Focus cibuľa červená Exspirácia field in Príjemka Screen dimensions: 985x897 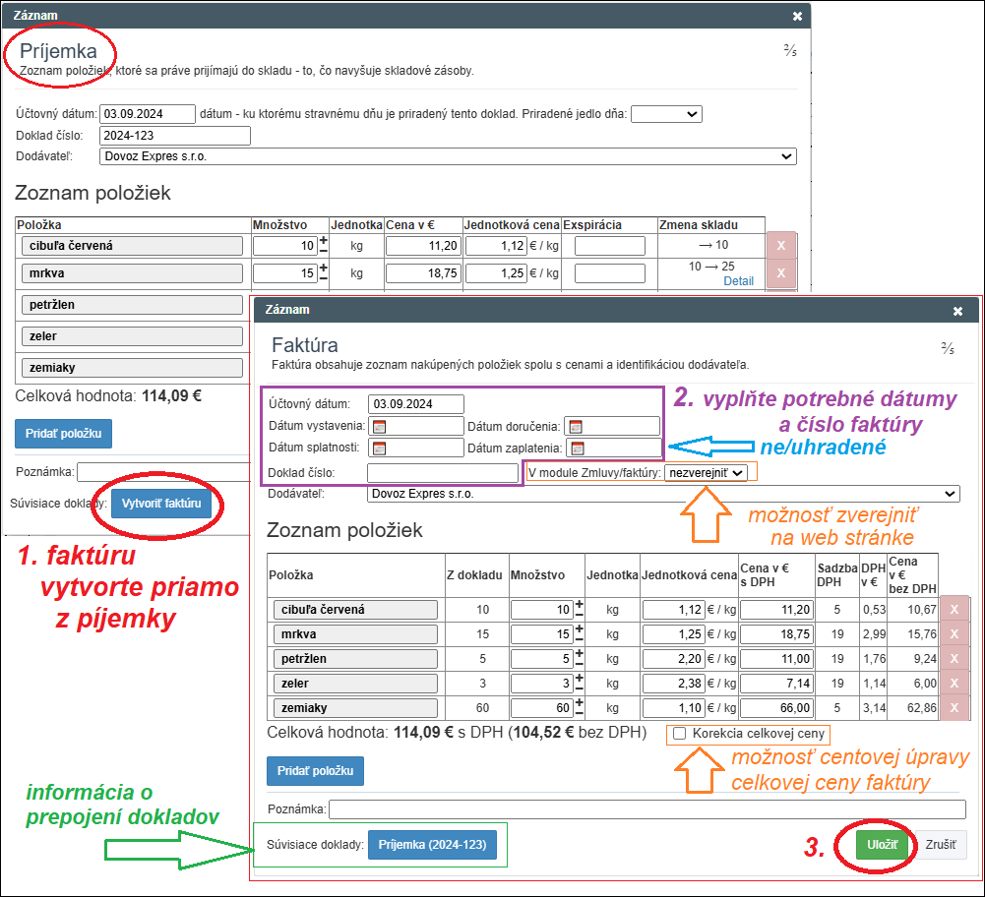click(x=610, y=246)
